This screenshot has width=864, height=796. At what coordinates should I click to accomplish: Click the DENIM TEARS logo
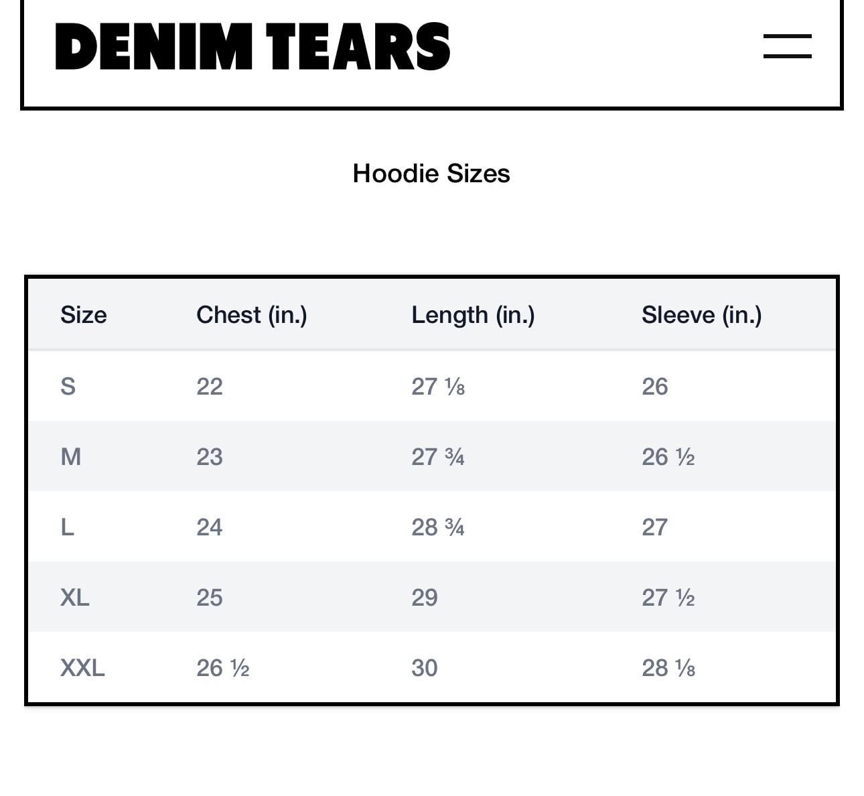[x=253, y=46]
